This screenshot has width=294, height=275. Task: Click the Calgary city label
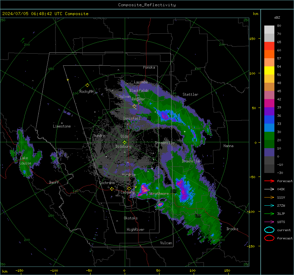127,192
